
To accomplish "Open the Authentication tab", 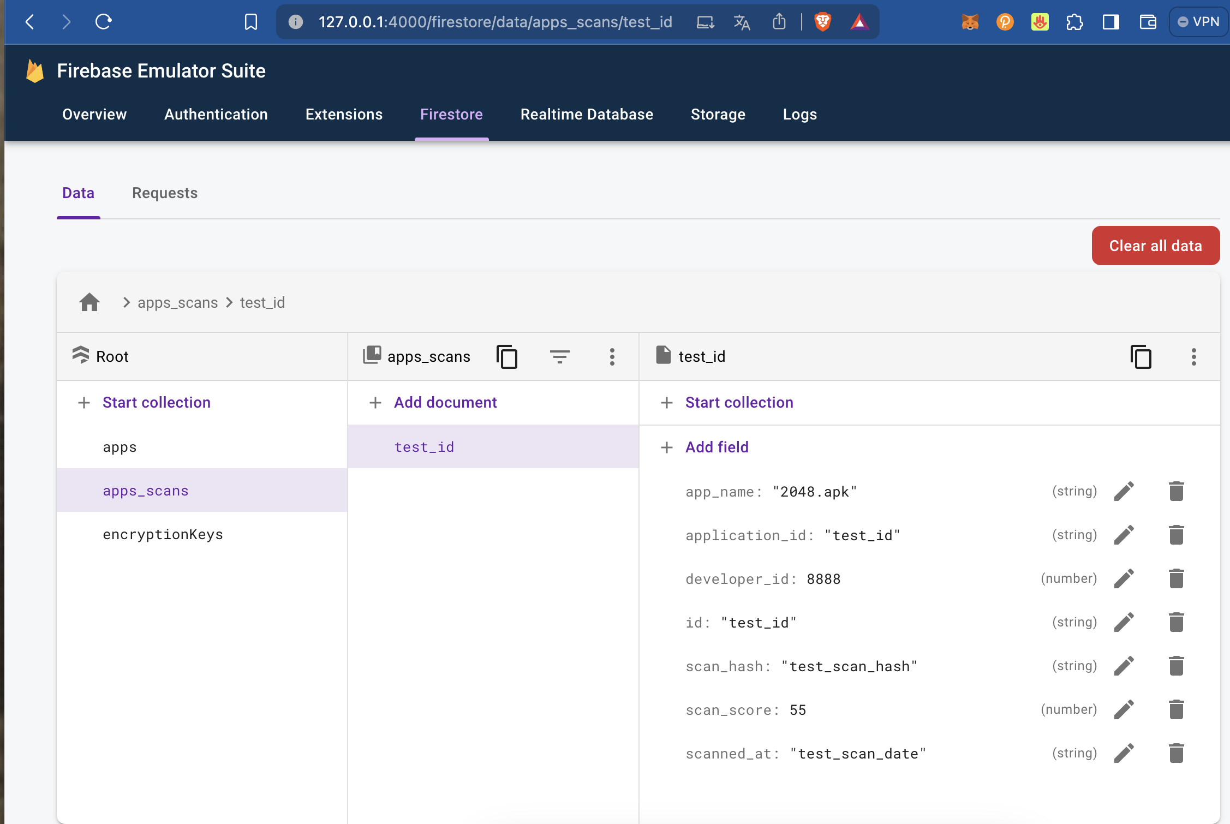I will (216, 115).
